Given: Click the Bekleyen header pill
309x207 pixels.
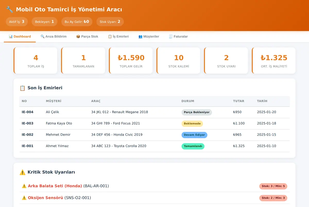Looking at the screenshot, I should 45,22.
